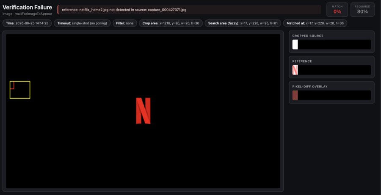Click the Crop area coordinates chip
The height and width of the screenshot is (195, 381).
pyautogui.click(x=171, y=23)
